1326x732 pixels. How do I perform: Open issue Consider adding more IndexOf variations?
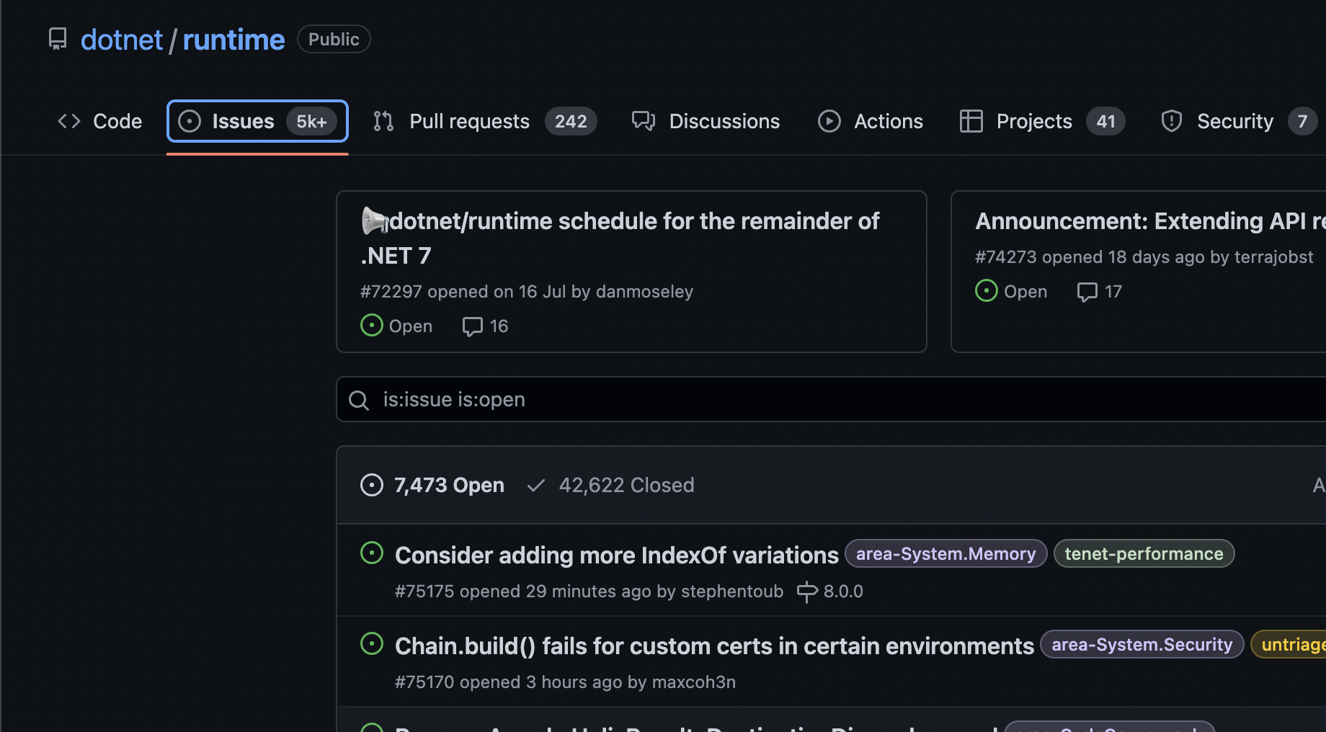pos(617,555)
